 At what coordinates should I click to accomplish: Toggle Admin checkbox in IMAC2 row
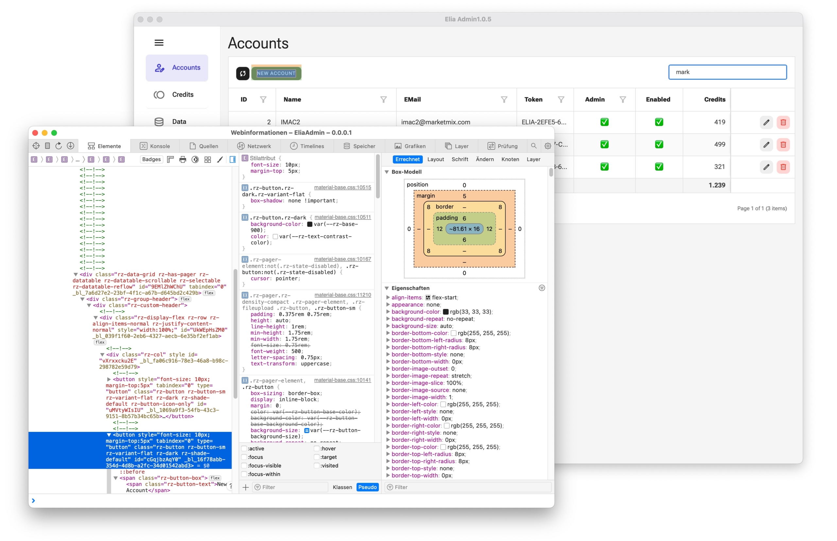tap(605, 122)
